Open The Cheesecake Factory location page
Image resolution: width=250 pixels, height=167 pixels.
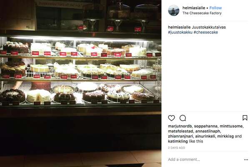[202, 13]
